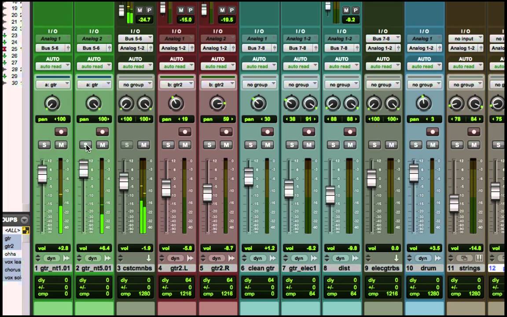The image size is (507, 317).
Task: Record-enable the drum track
Action: coord(433,132)
